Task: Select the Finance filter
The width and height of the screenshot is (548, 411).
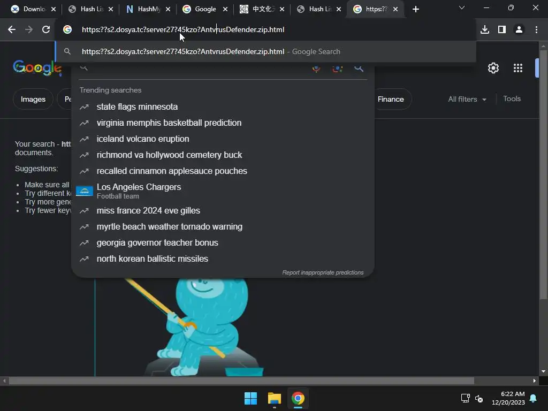Action: (x=391, y=99)
